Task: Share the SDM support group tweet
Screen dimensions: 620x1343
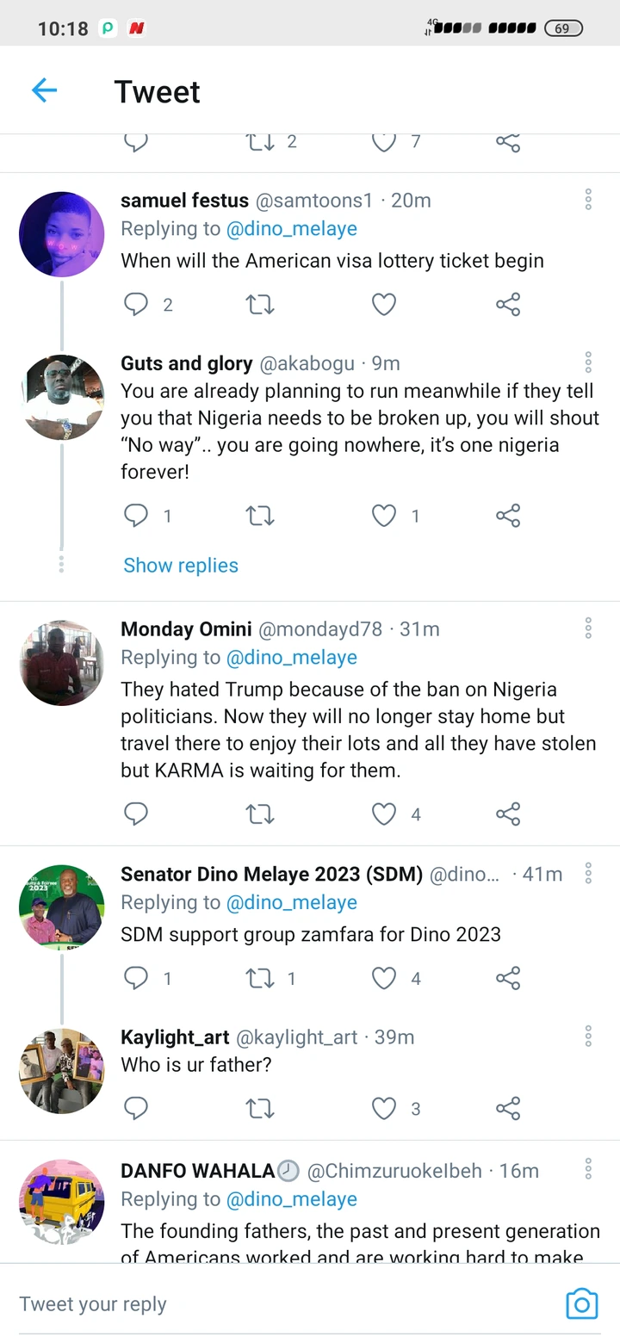Action: click(508, 978)
